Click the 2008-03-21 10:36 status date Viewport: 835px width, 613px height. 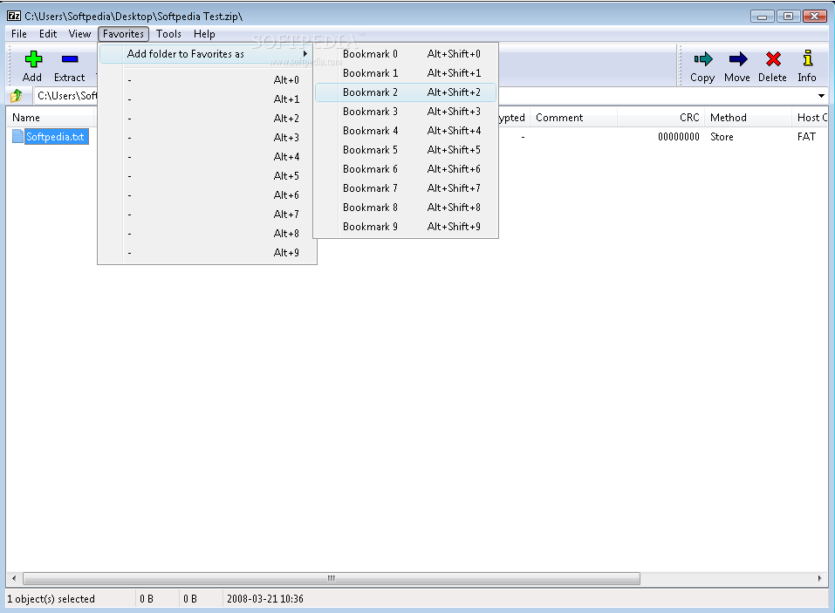click(x=265, y=599)
